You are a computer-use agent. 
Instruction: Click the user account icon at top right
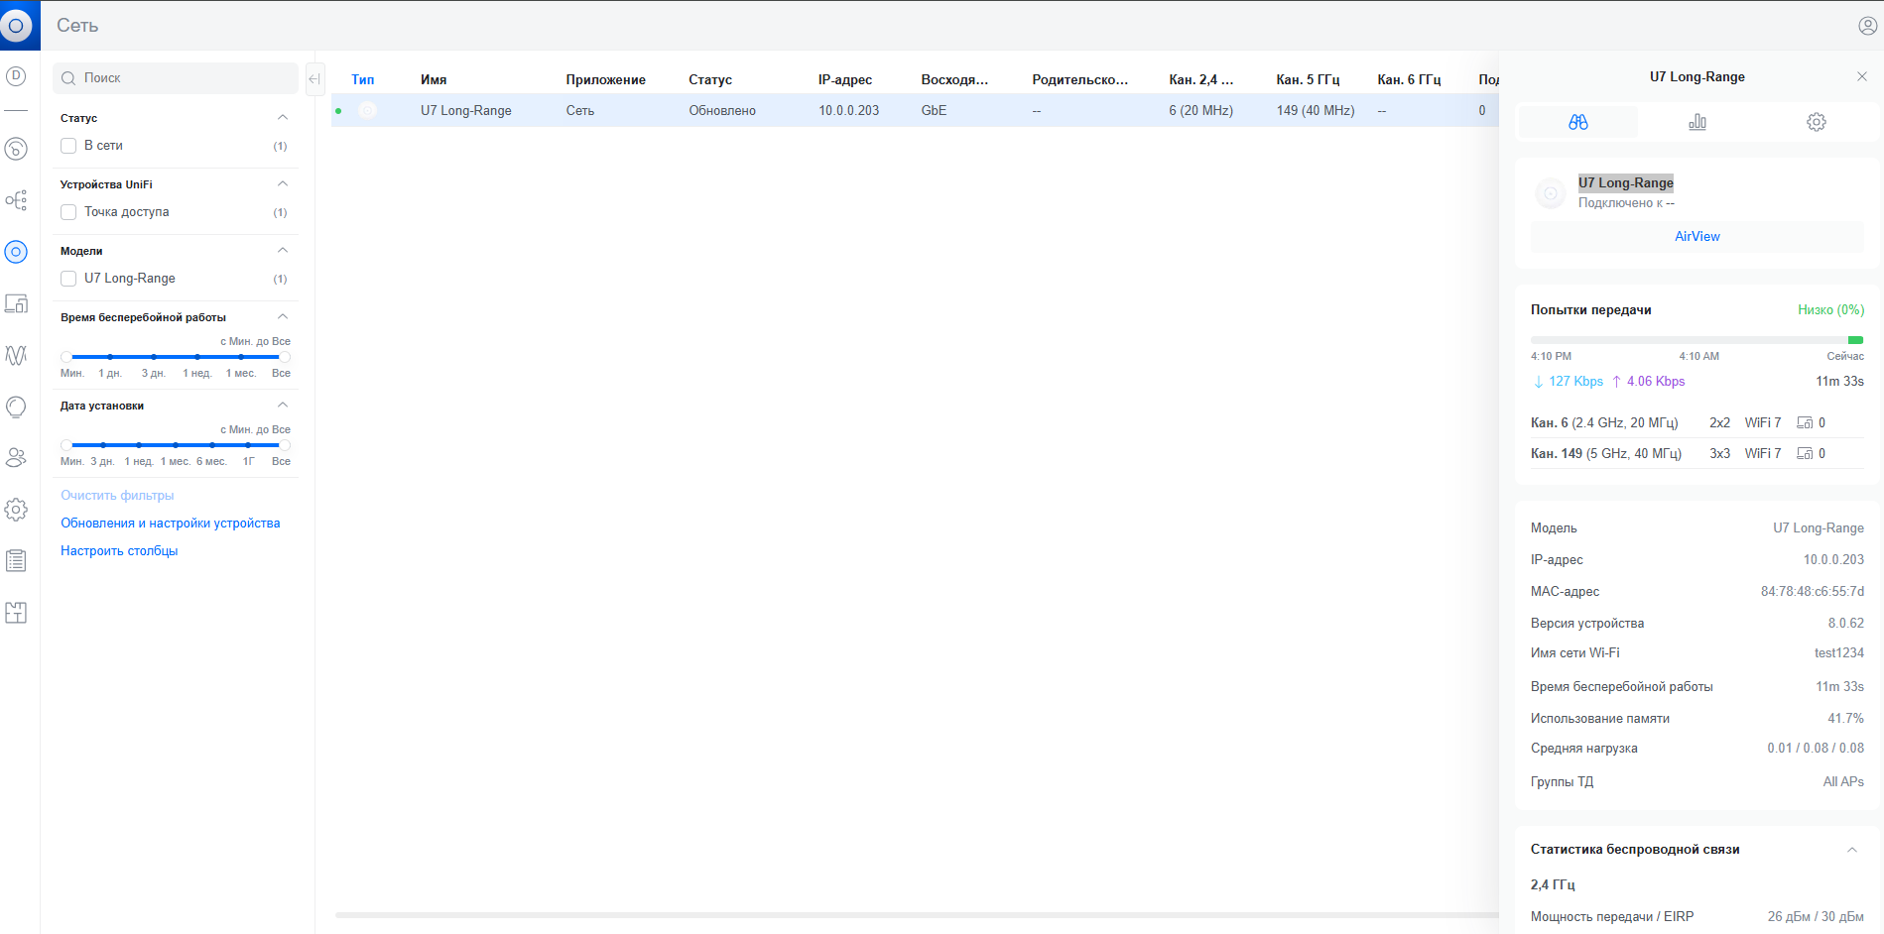(x=1867, y=26)
